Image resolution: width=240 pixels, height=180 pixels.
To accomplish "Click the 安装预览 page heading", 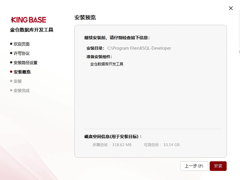I will pyautogui.click(x=85, y=18).
